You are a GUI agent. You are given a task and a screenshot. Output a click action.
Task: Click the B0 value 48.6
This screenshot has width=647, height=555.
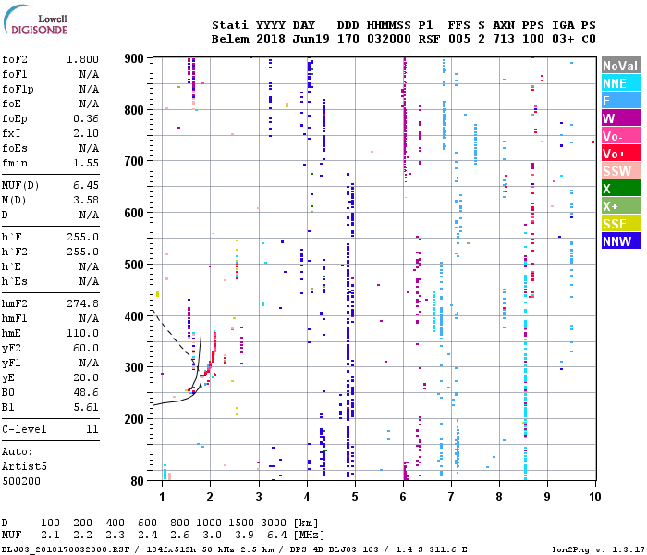tap(86, 392)
